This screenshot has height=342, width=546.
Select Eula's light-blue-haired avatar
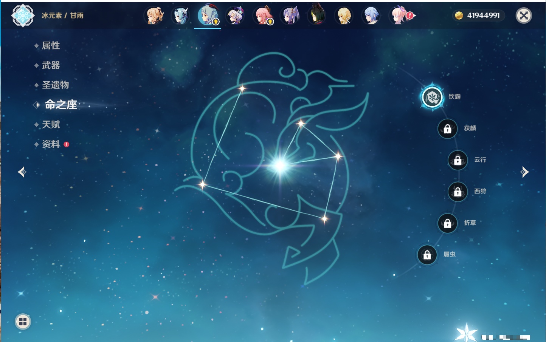pyautogui.click(x=181, y=15)
